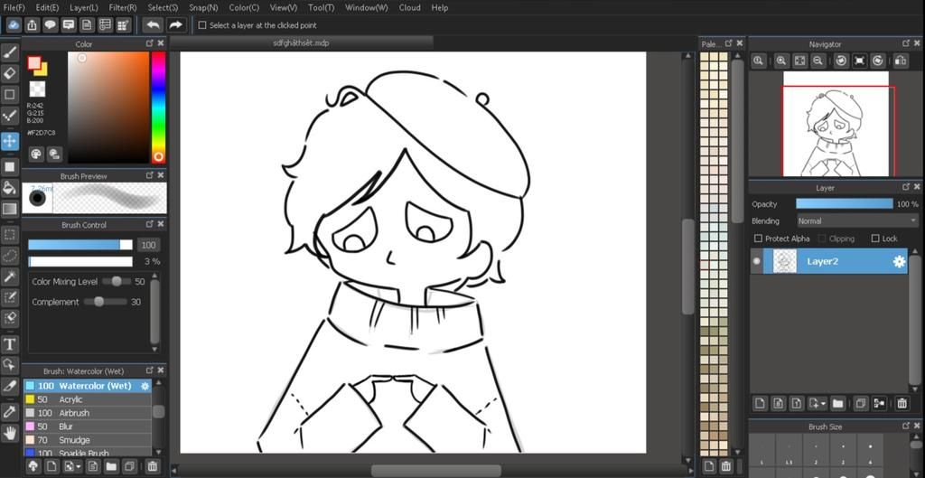
Task: Switch to the sdfghäthsět.mdp document tab
Action: click(302, 43)
